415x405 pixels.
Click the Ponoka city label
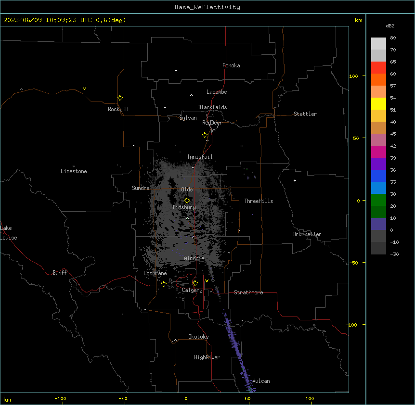tap(231, 65)
